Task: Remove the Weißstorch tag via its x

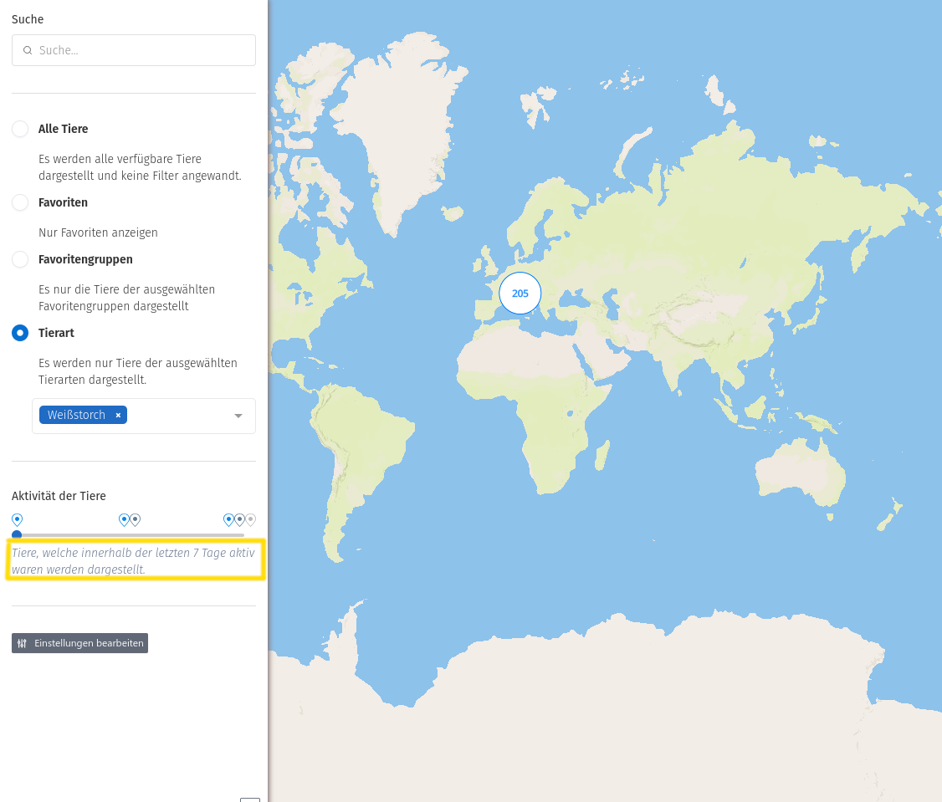Action: tap(118, 416)
